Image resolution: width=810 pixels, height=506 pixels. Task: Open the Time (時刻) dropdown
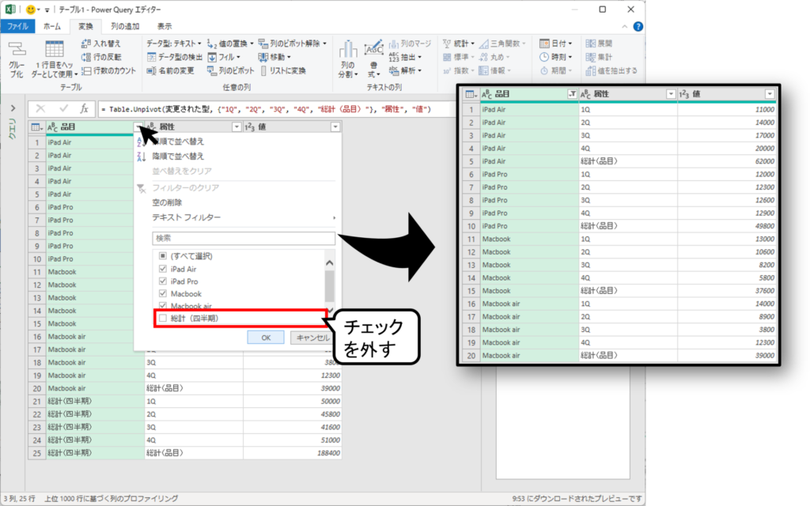click(556, 57)
